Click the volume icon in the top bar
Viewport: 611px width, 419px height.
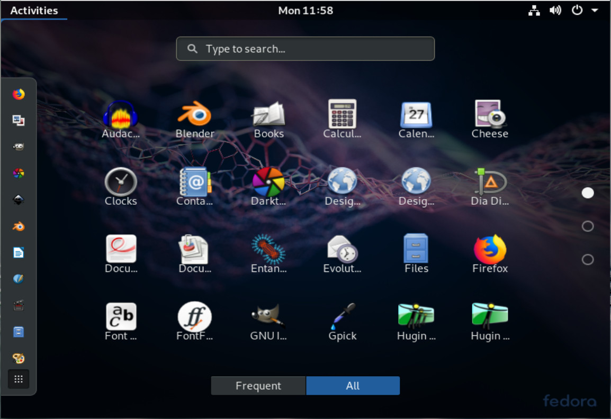(x=555, y=10)
